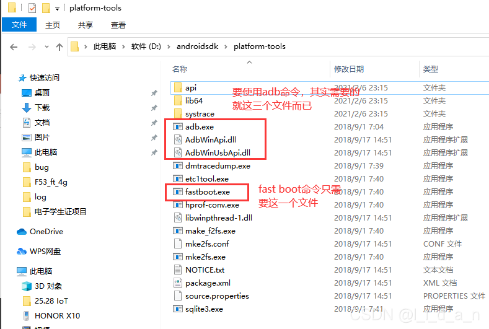Open 电子学生证项目 folder in navigation pane
The height and width of the screenshot is (329, 489).
tap(60, 212)
